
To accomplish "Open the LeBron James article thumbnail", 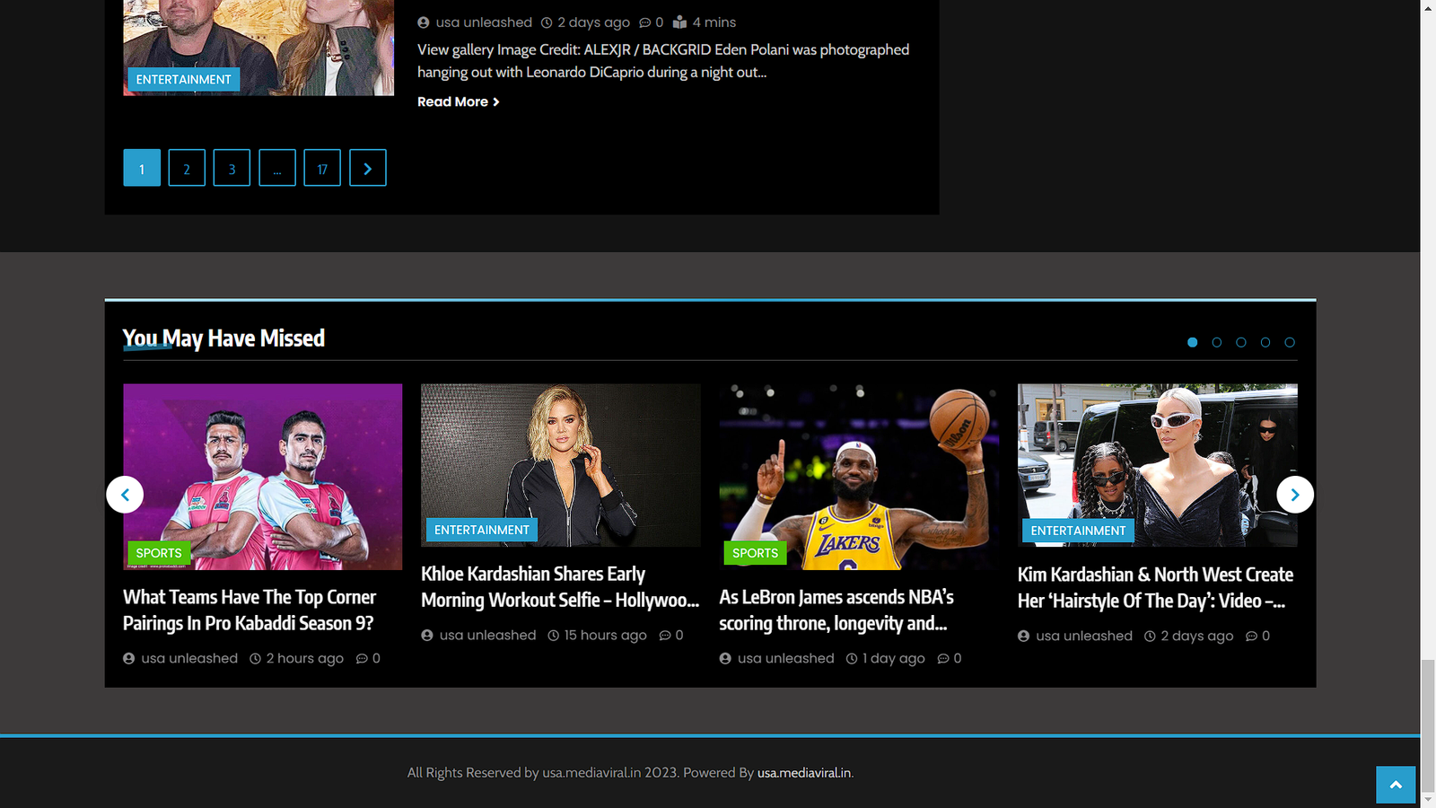I will 859,477.
